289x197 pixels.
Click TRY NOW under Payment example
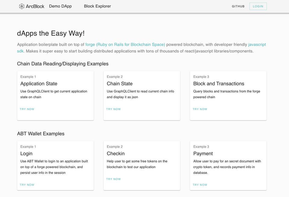click(200, 185)
